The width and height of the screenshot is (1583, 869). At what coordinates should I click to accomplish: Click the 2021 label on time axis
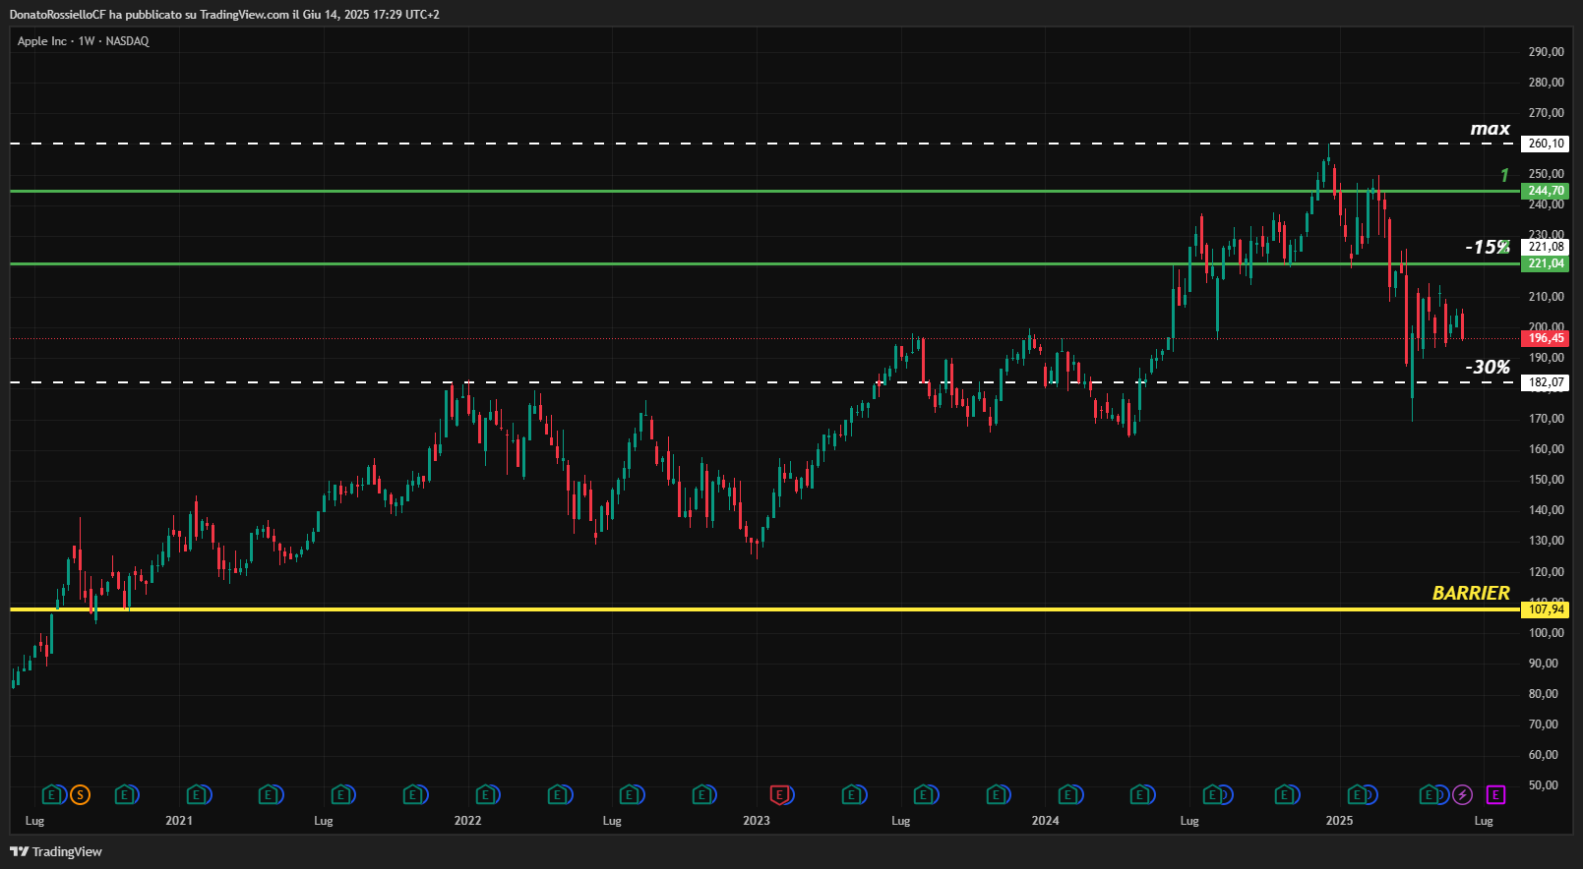tap(179, 821)
